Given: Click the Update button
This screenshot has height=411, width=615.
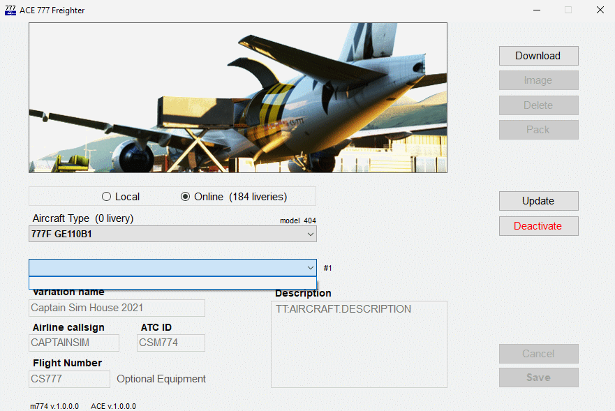Looking at the screenshot, I should coord(538,201).
